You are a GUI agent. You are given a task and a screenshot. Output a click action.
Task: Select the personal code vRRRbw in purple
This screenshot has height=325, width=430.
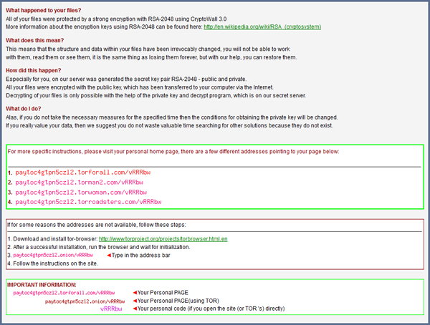tap(111, 309)
